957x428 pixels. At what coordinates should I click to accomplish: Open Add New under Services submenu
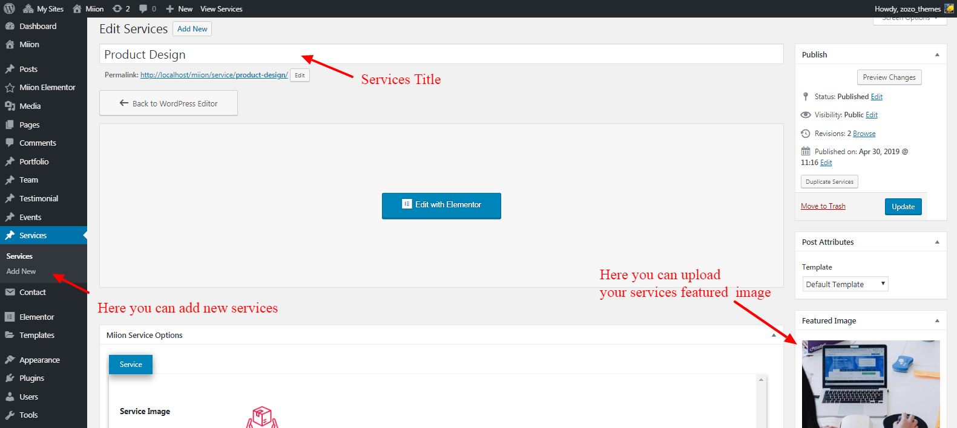(21, 271)
